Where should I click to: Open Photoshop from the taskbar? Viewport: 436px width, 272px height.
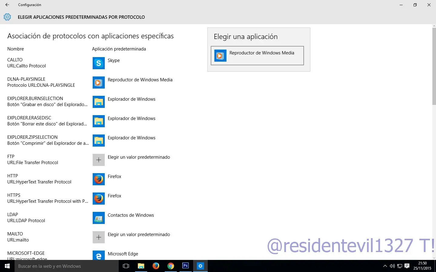tap(186, 266)
